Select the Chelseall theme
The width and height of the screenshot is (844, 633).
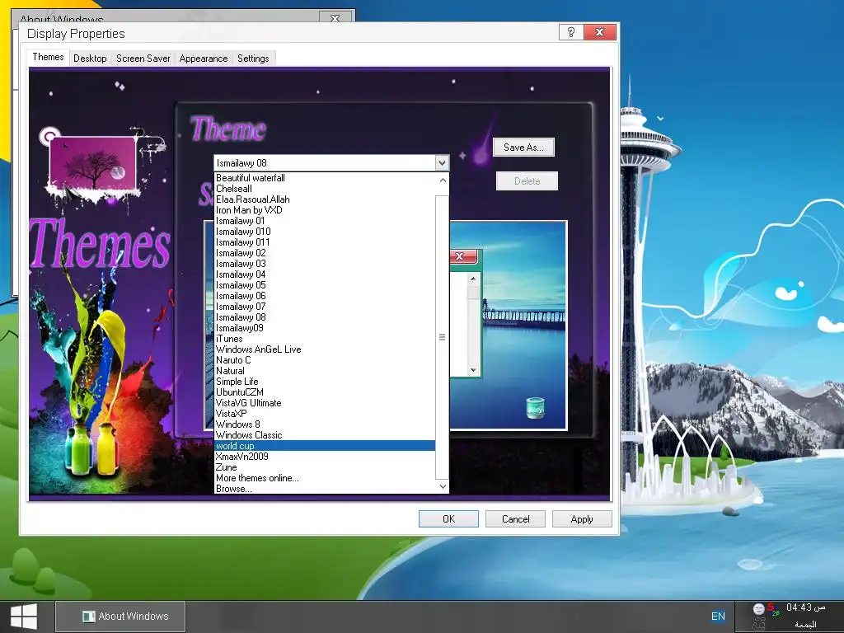[325, 189]
